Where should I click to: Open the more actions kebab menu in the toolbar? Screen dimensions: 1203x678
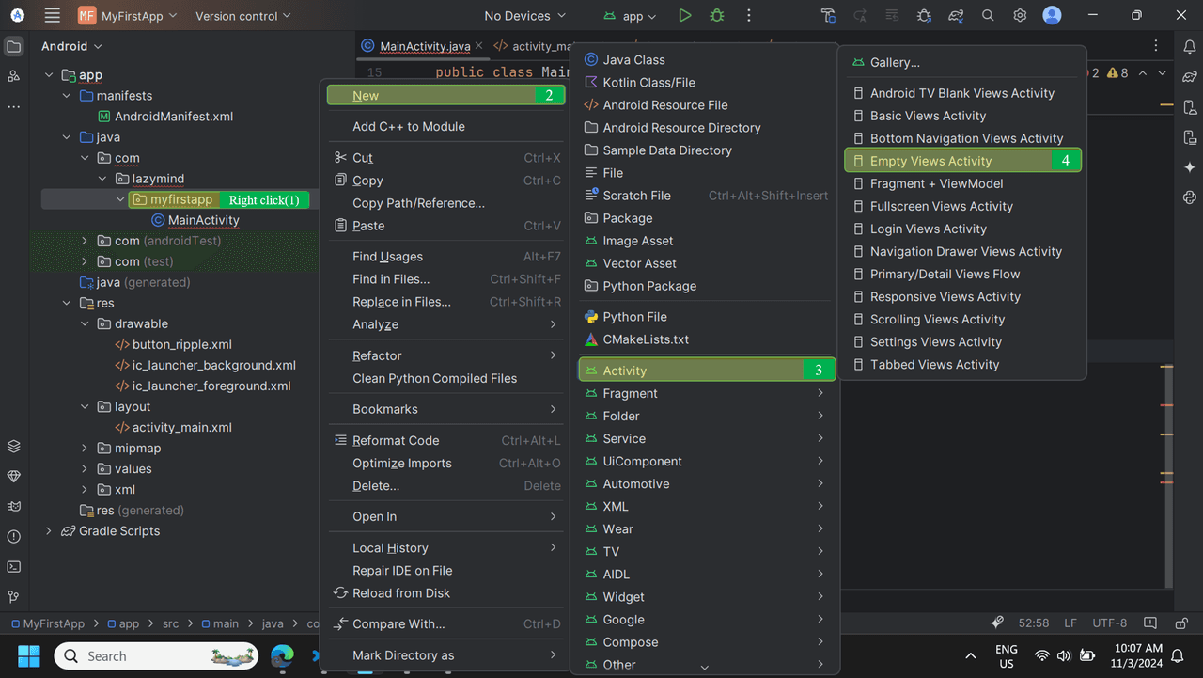(749, 15)
